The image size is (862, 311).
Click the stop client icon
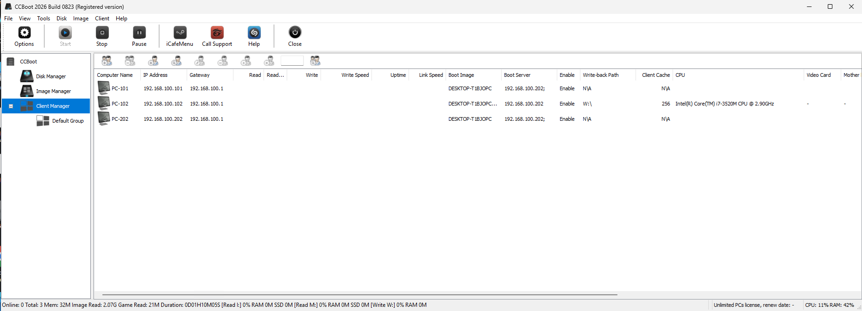click(269, 61)
